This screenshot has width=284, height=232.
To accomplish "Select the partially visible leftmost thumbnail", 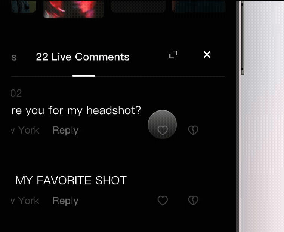I will tap(24, 6).
